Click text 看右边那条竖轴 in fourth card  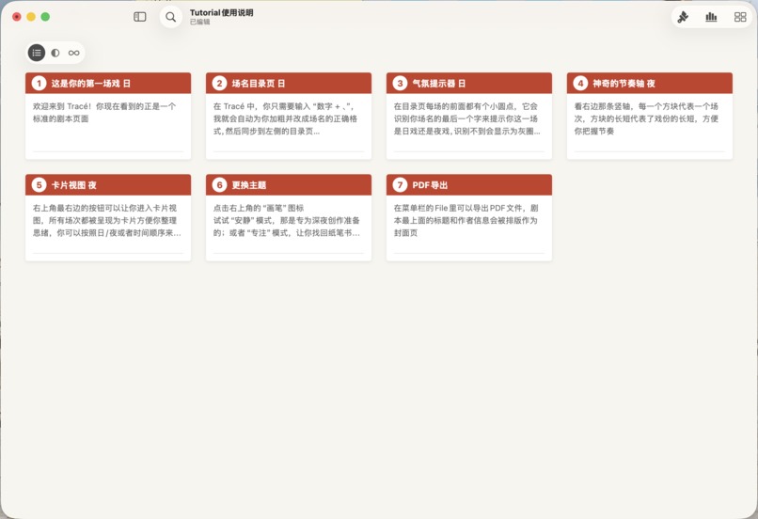click(x=603, y=106)
